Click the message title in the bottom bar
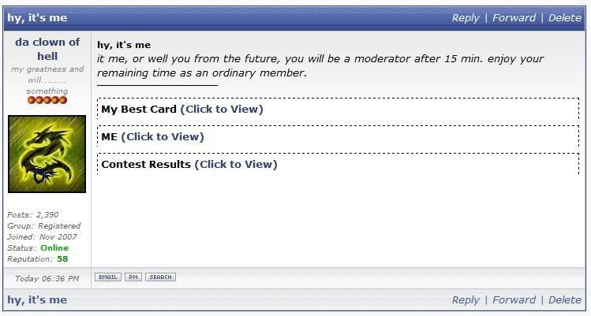The height and width of the screenshot is (316, 591). click(x=37, y=299)
